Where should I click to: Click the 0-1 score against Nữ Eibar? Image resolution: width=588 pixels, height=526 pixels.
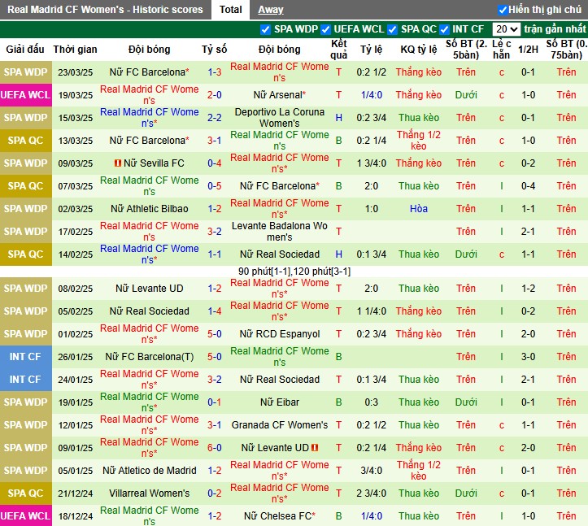215,402
